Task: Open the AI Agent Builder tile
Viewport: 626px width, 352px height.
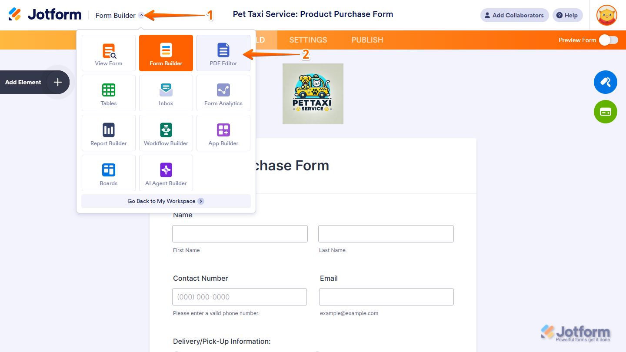Action: (166, 173)
